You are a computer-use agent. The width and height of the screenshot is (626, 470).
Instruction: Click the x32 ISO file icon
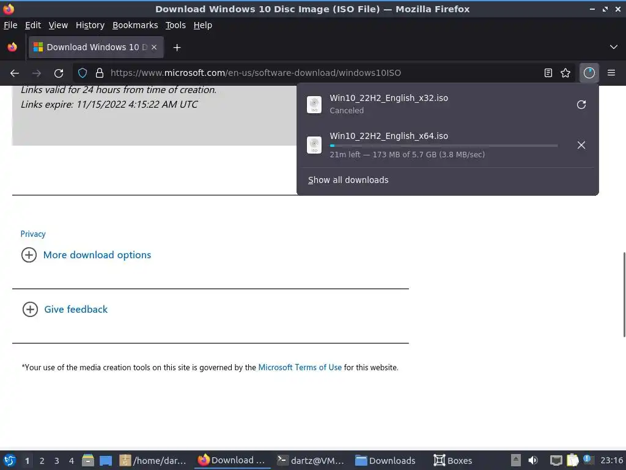point(314,105)
